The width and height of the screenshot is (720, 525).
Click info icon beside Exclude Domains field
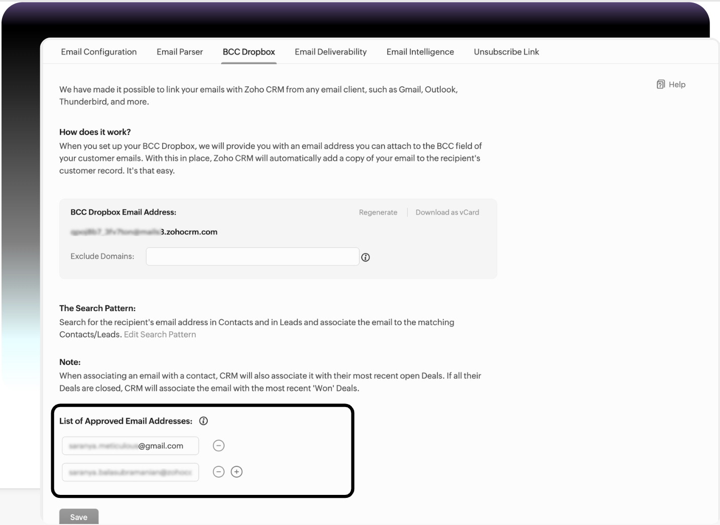(x=366, y=257)
